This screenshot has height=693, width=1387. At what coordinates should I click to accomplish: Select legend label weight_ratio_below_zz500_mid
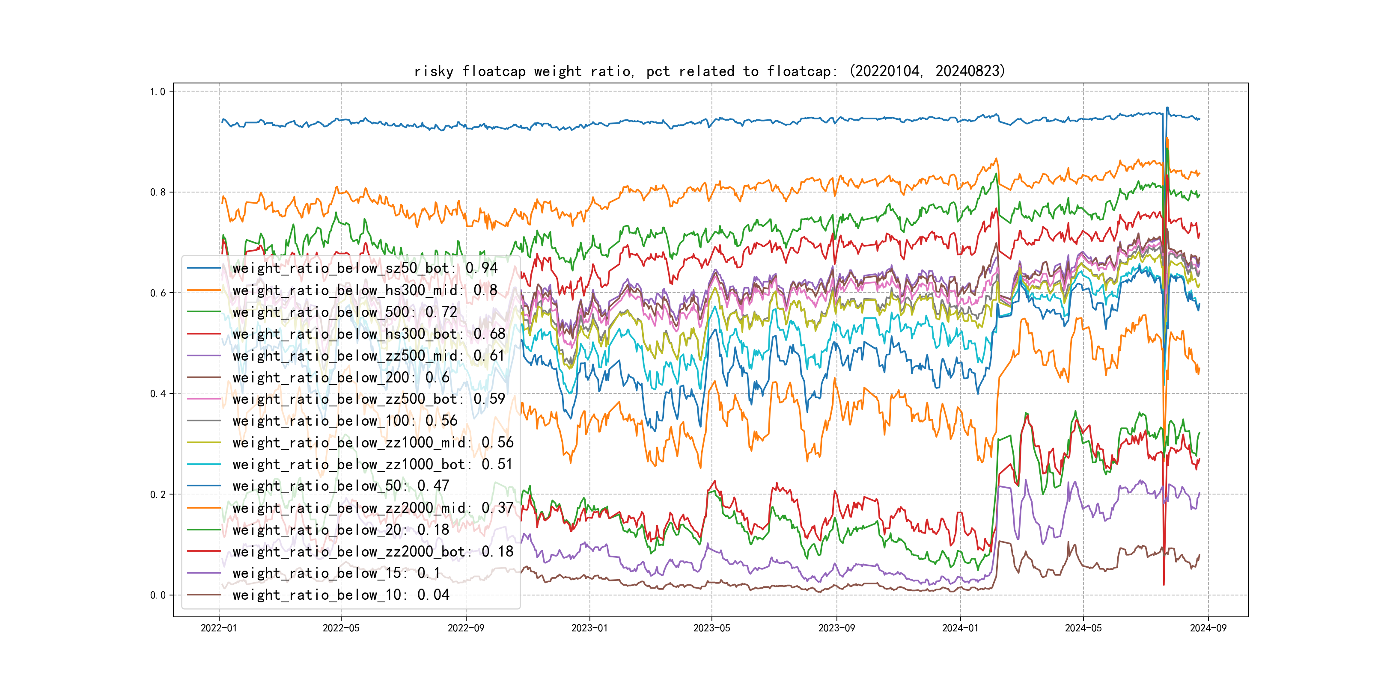pos(368,355)
